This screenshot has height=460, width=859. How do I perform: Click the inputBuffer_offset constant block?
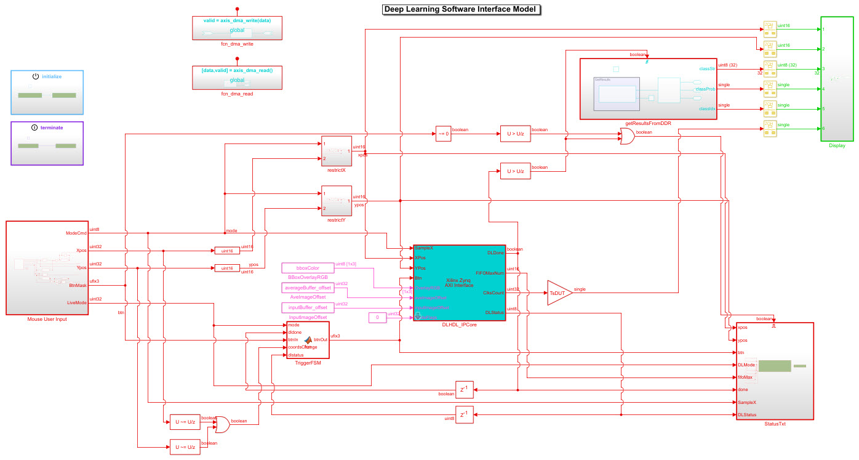(x=308, y=307)
